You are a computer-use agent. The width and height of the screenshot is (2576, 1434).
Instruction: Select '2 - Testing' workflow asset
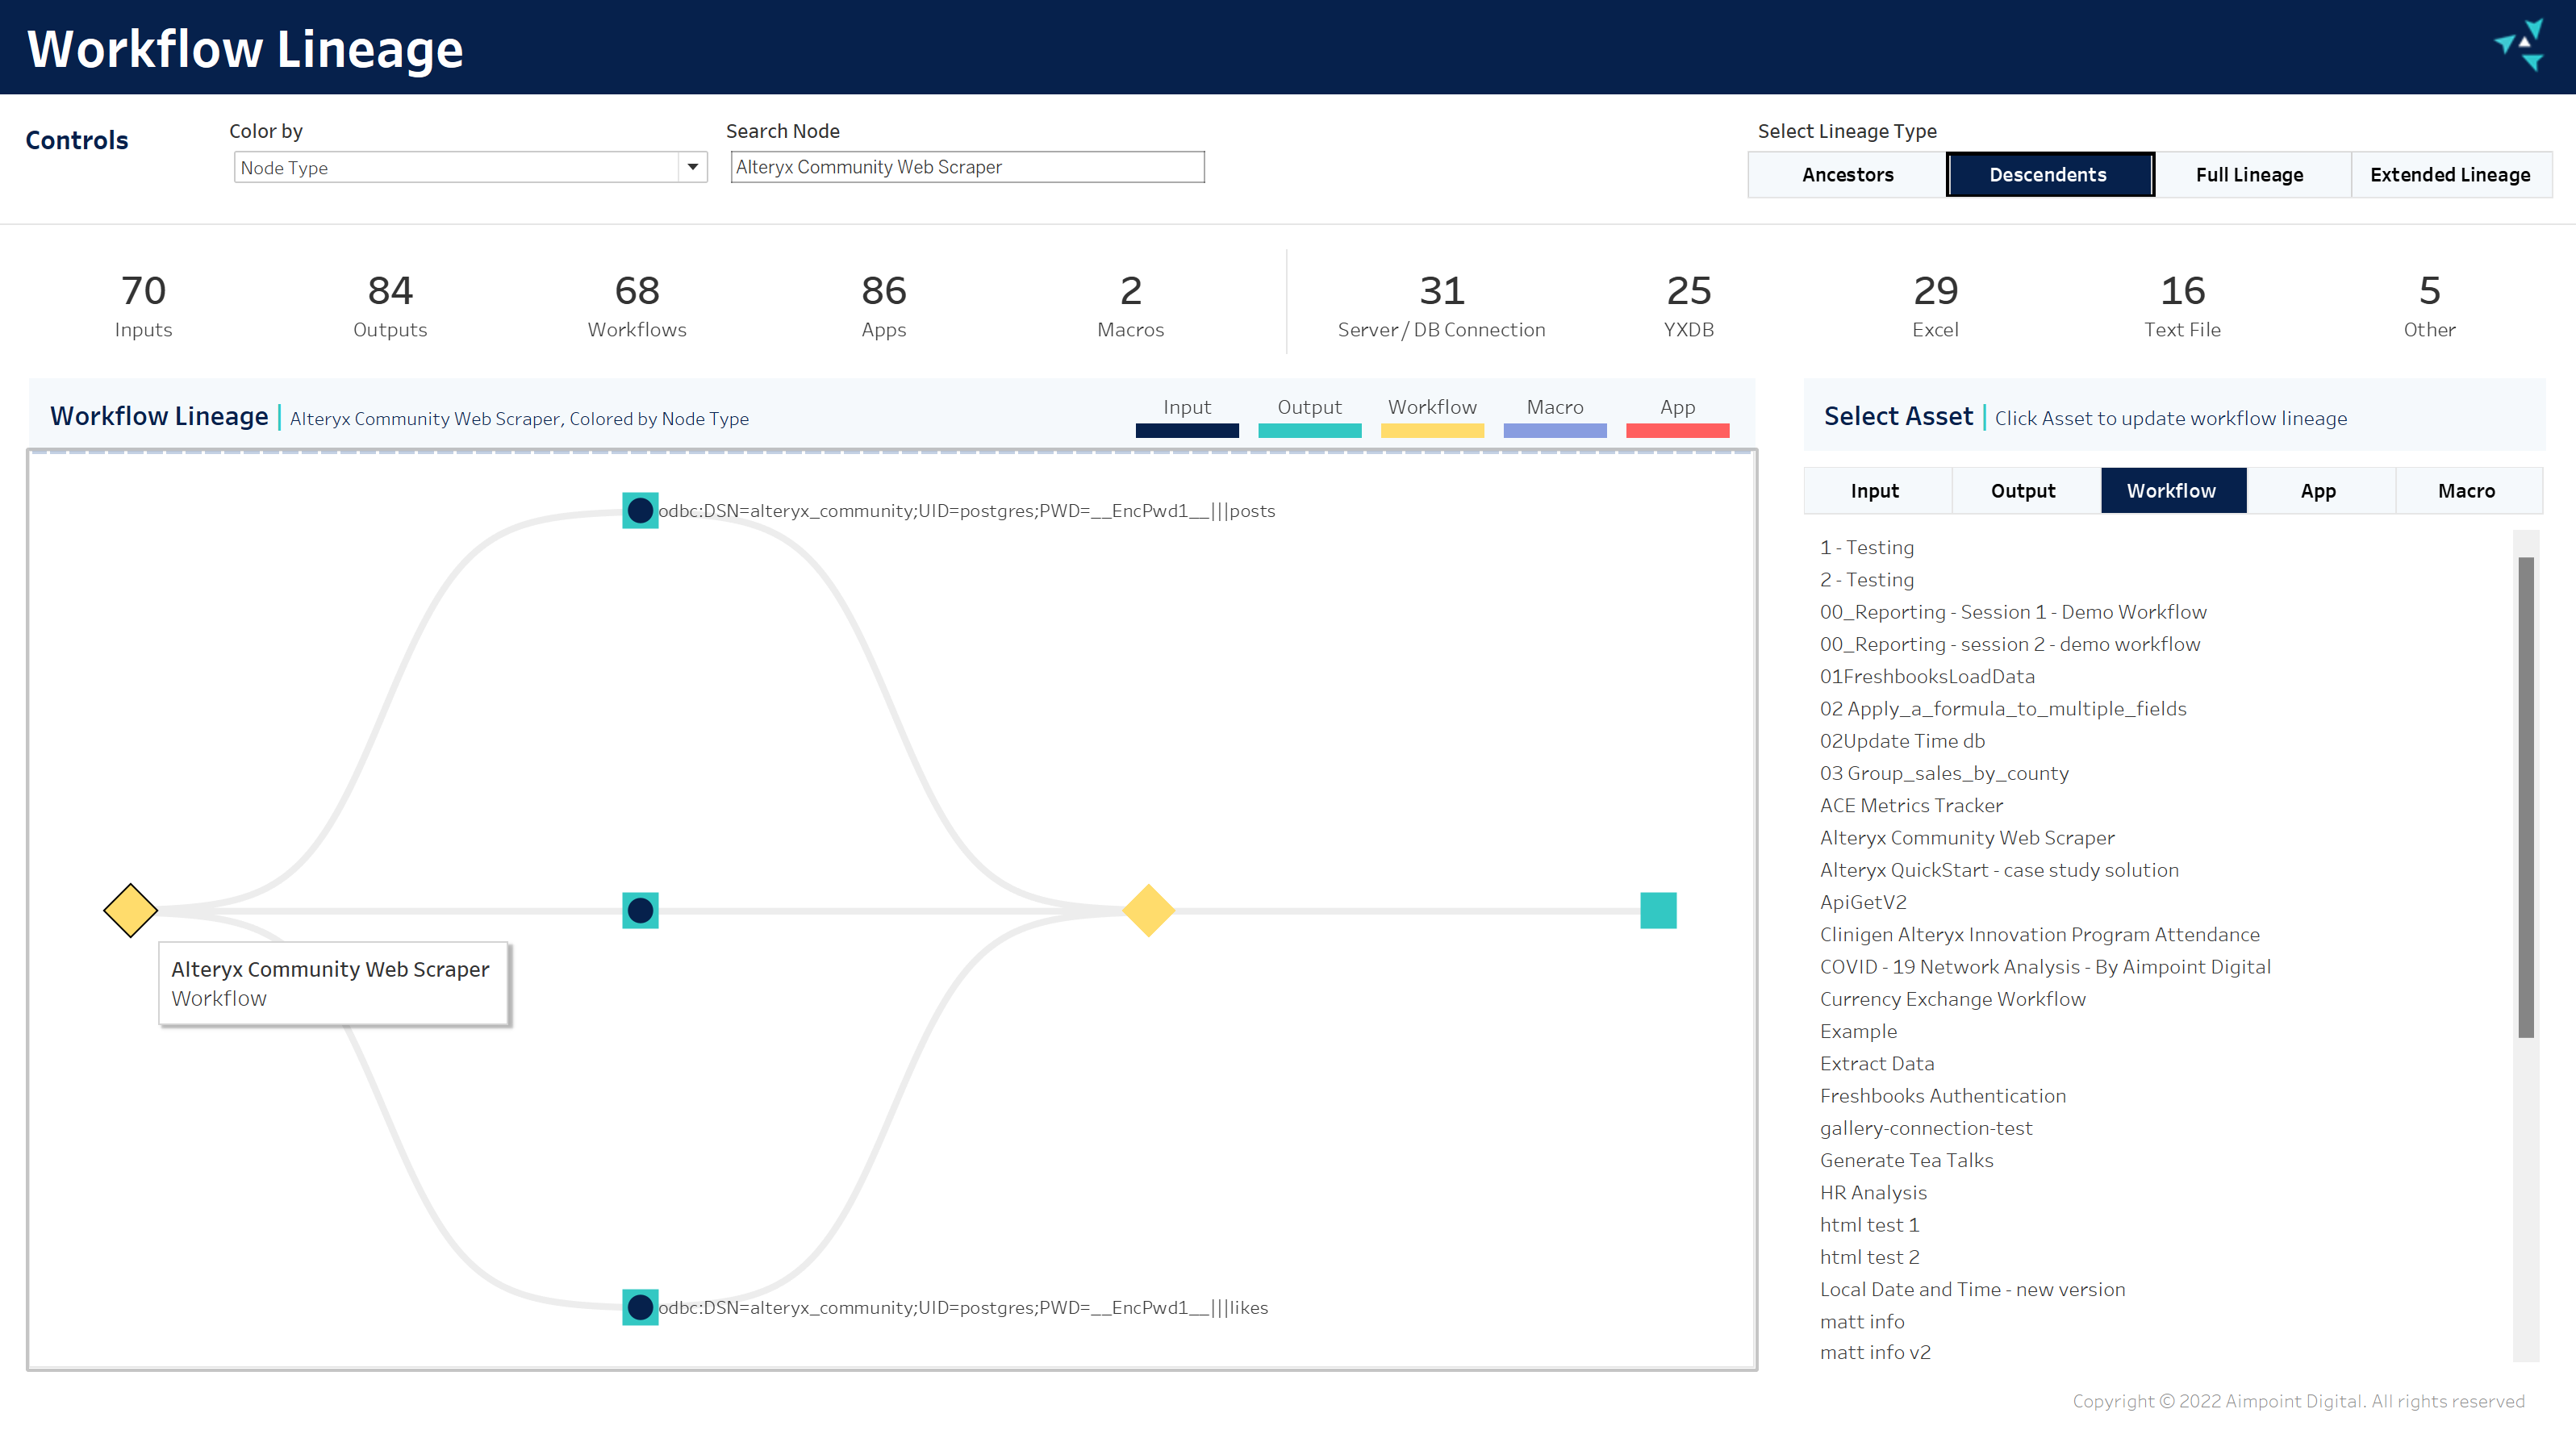[x=1866, y=579]
